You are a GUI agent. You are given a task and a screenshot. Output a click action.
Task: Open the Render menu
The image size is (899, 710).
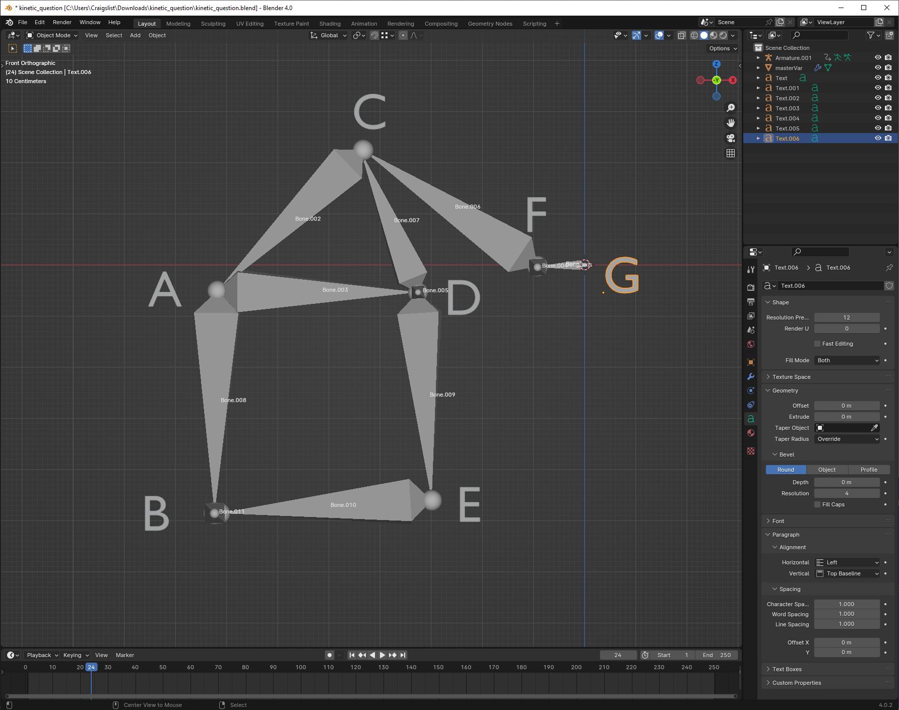pos(62,23)
